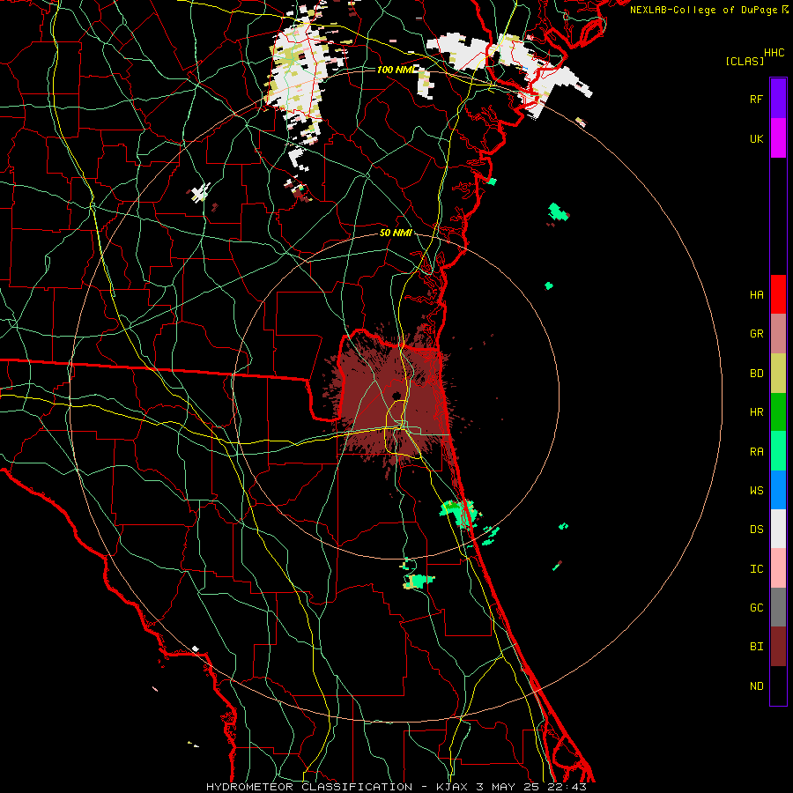This screenshot has height=793, width=793.
Task: Click the black radar site dot
Action: coord(396,395)
